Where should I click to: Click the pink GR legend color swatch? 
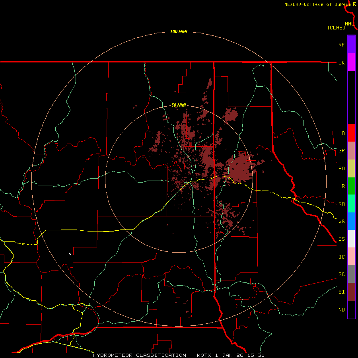[351, 151]
